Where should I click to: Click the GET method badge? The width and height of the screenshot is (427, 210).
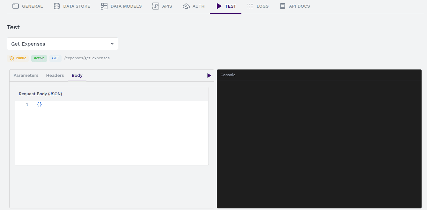[x=55, y=58]
